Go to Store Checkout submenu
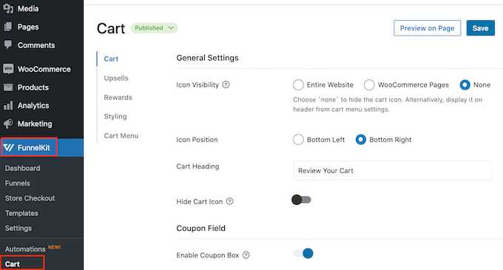 (30, 198)
